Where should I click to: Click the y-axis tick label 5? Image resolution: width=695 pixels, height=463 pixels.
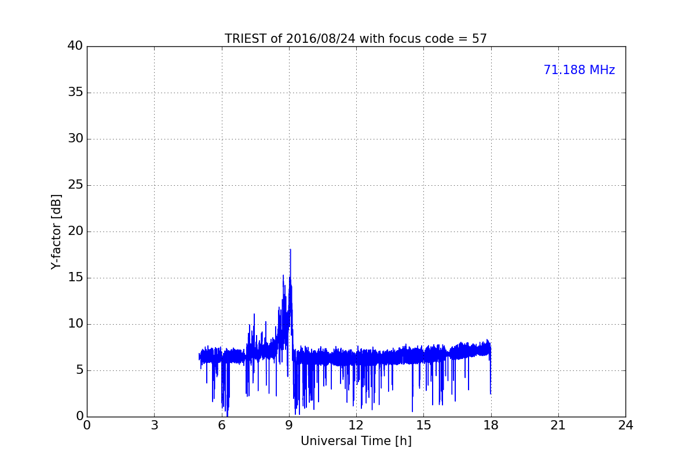point(79,370)
